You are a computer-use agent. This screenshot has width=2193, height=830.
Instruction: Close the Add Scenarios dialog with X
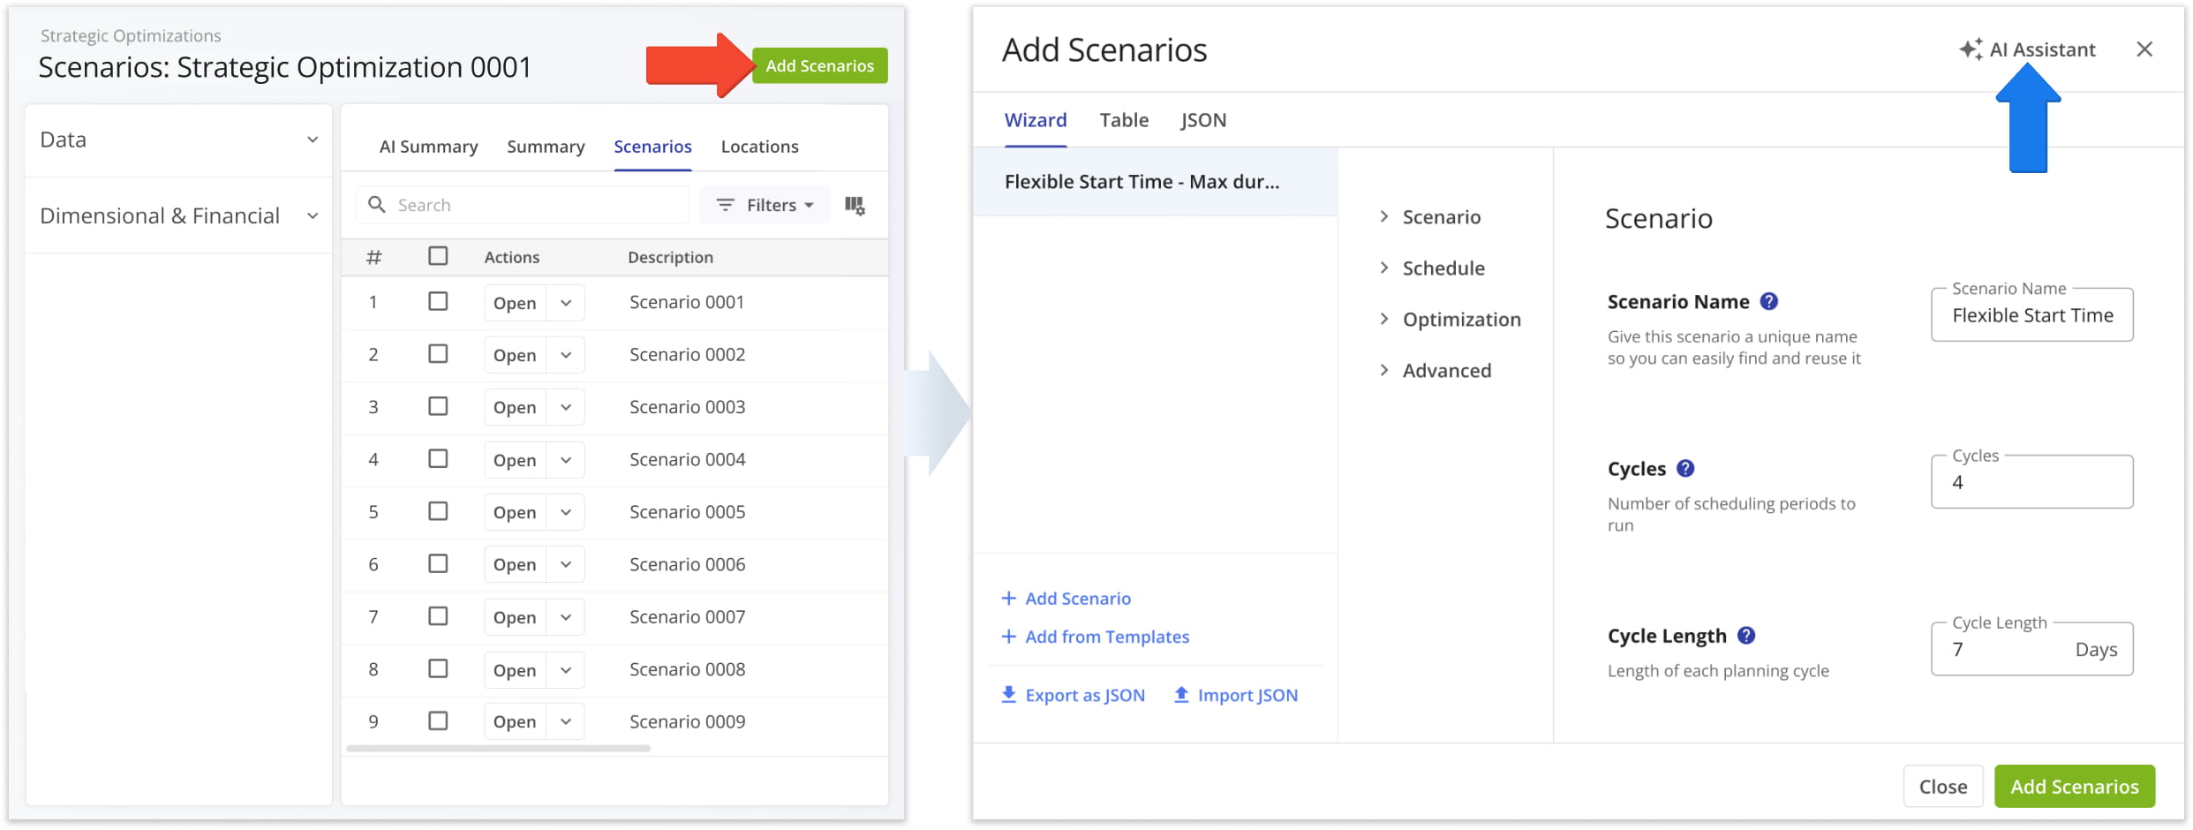pyautogui.click(x=2144, y=49)
